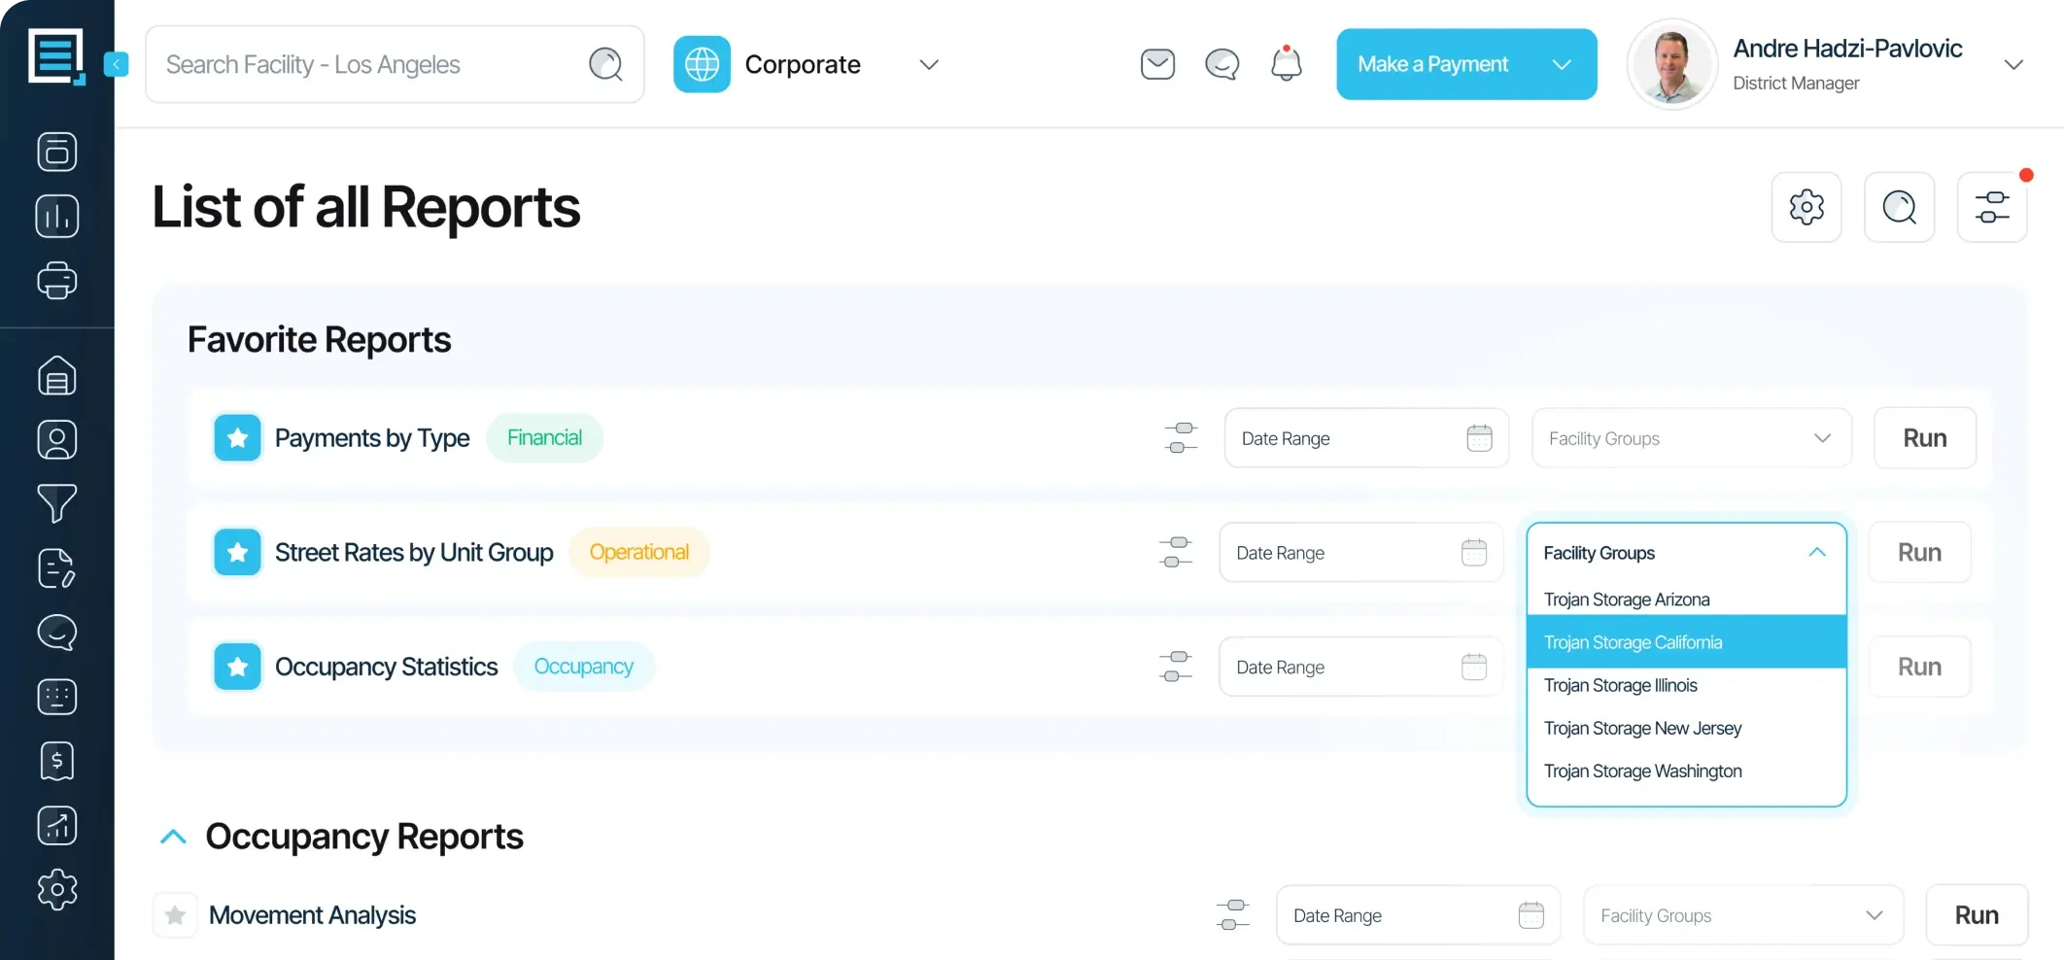2064x960 pixels.
Task: Click the search reports button near title
Action: pos(1900,207)
